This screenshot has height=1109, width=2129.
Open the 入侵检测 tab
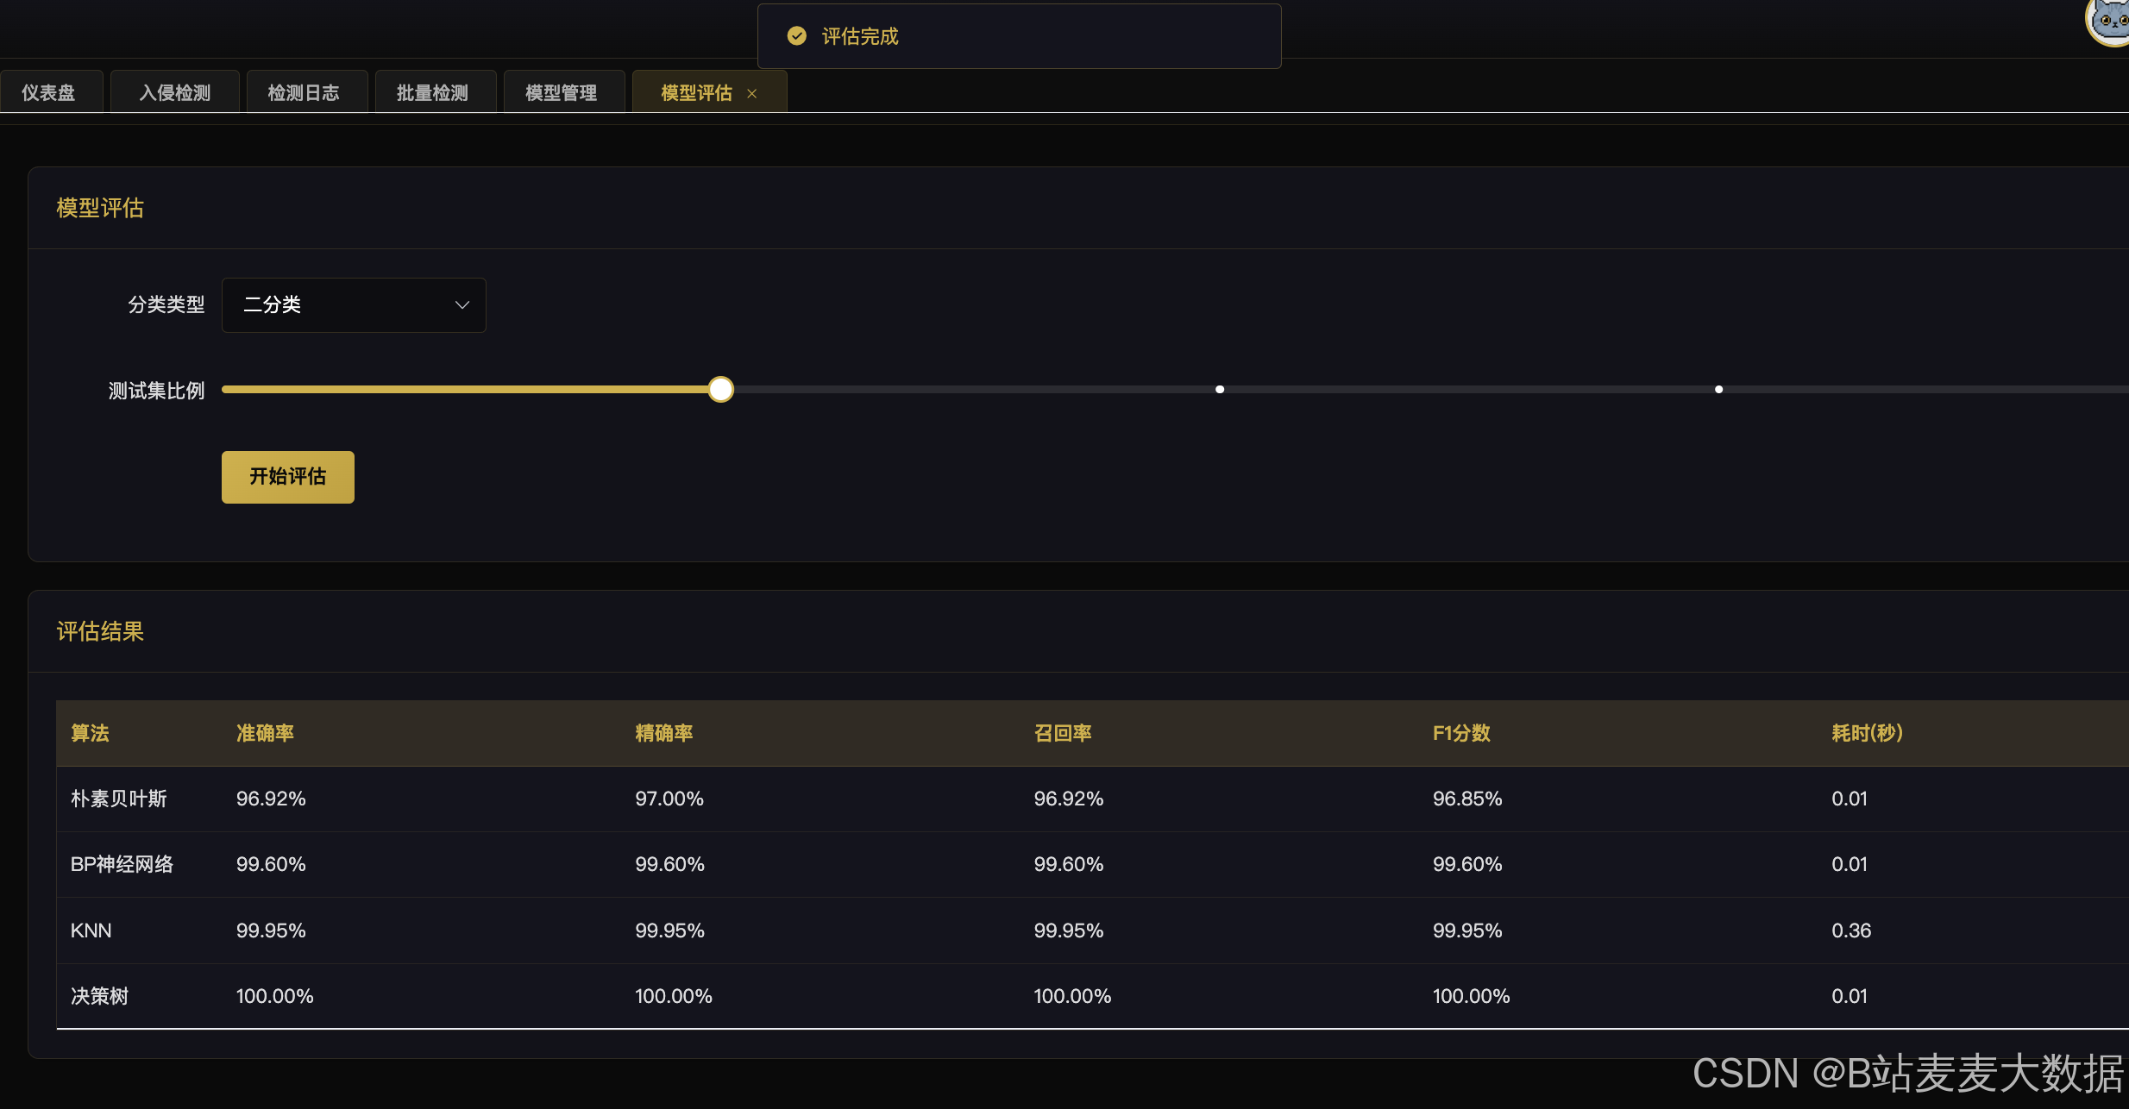175,93
